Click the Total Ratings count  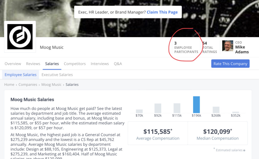[x=210, y=47]
